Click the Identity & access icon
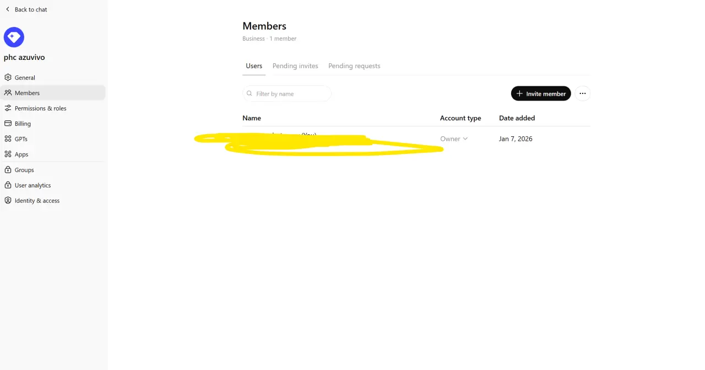The image size is (705, 370). point(8,201)
